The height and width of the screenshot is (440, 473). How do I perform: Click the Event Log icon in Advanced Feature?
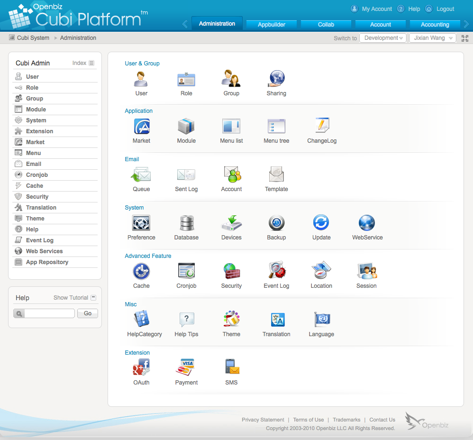tap(276, 271)
